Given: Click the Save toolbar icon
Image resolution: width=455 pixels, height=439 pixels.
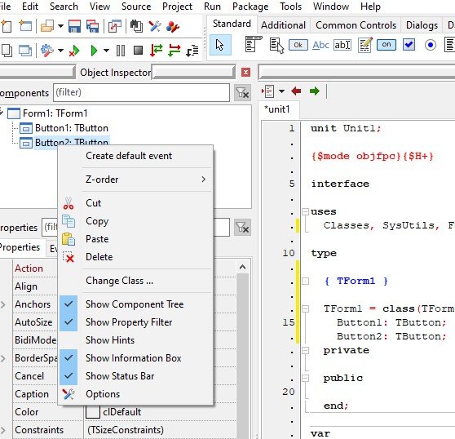Looking at the screenshot, I should [74, 26].
